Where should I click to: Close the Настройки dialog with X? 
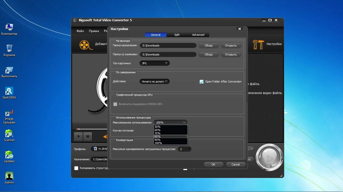(x=240, y=29)
